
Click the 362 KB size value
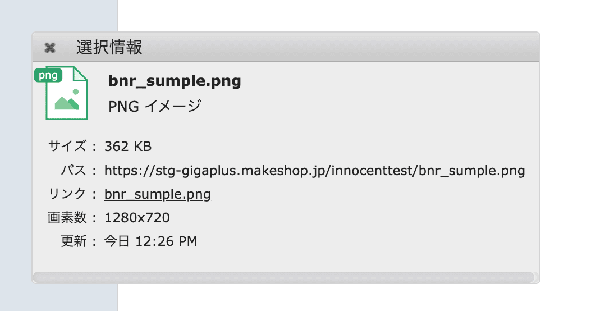[x=128, y=147]
